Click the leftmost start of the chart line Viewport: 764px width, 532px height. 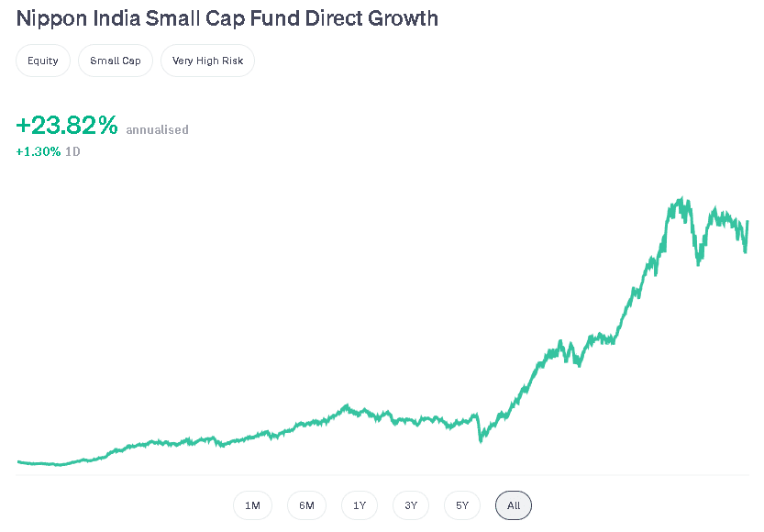[18, 461]
